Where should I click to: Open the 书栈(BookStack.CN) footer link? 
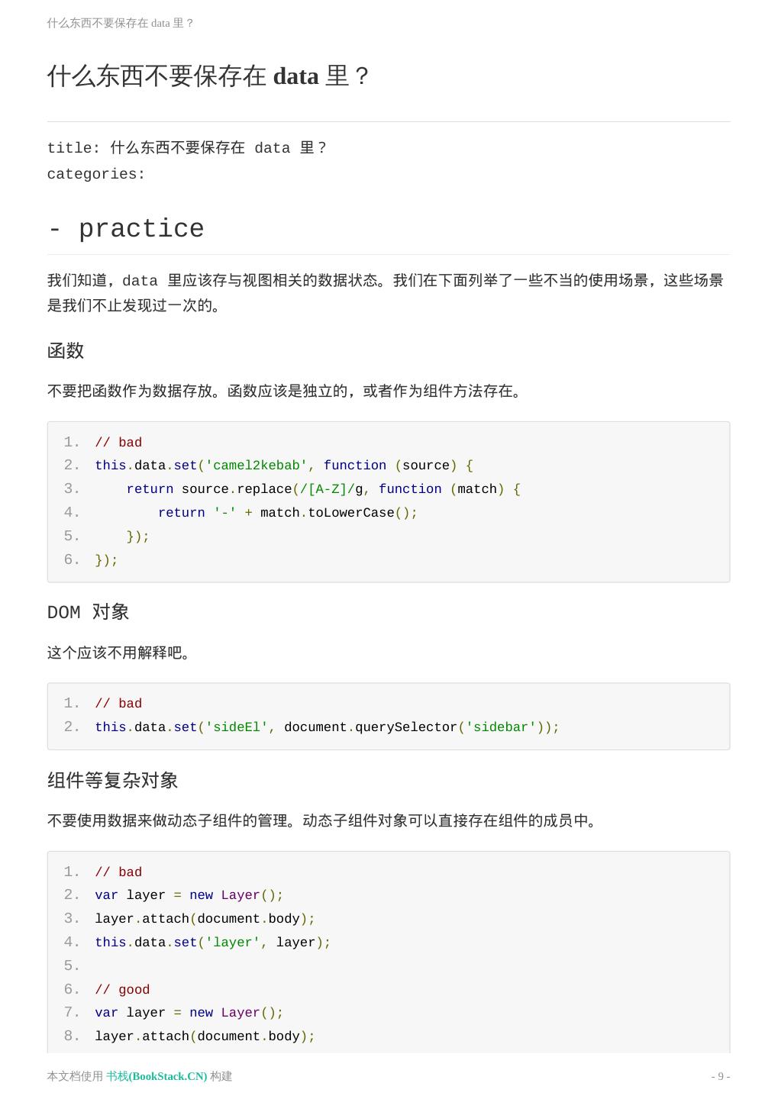pos(157,1076)
